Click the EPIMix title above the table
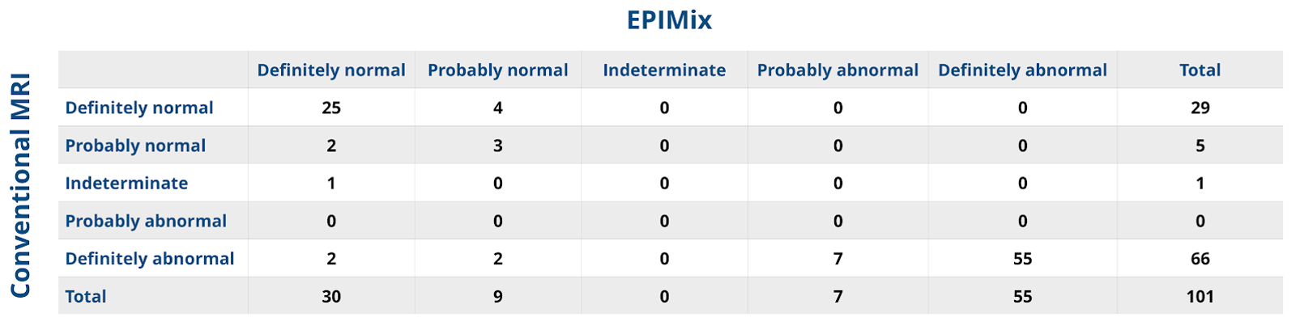 coord(669,20)
